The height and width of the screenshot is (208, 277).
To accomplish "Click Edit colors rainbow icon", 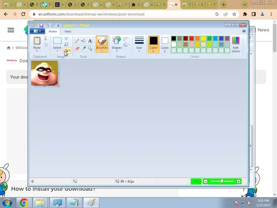I will click(x=236, y=40).
